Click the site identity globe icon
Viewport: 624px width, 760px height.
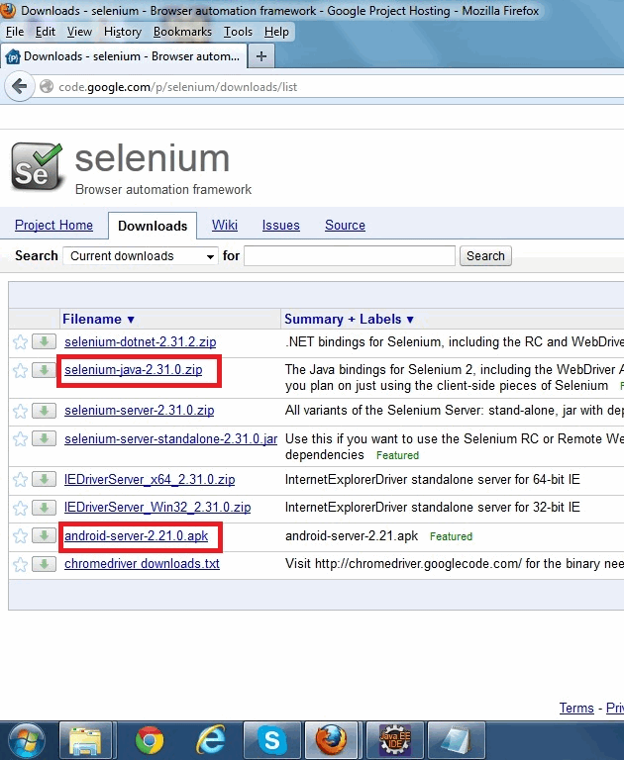click(47, 86)
